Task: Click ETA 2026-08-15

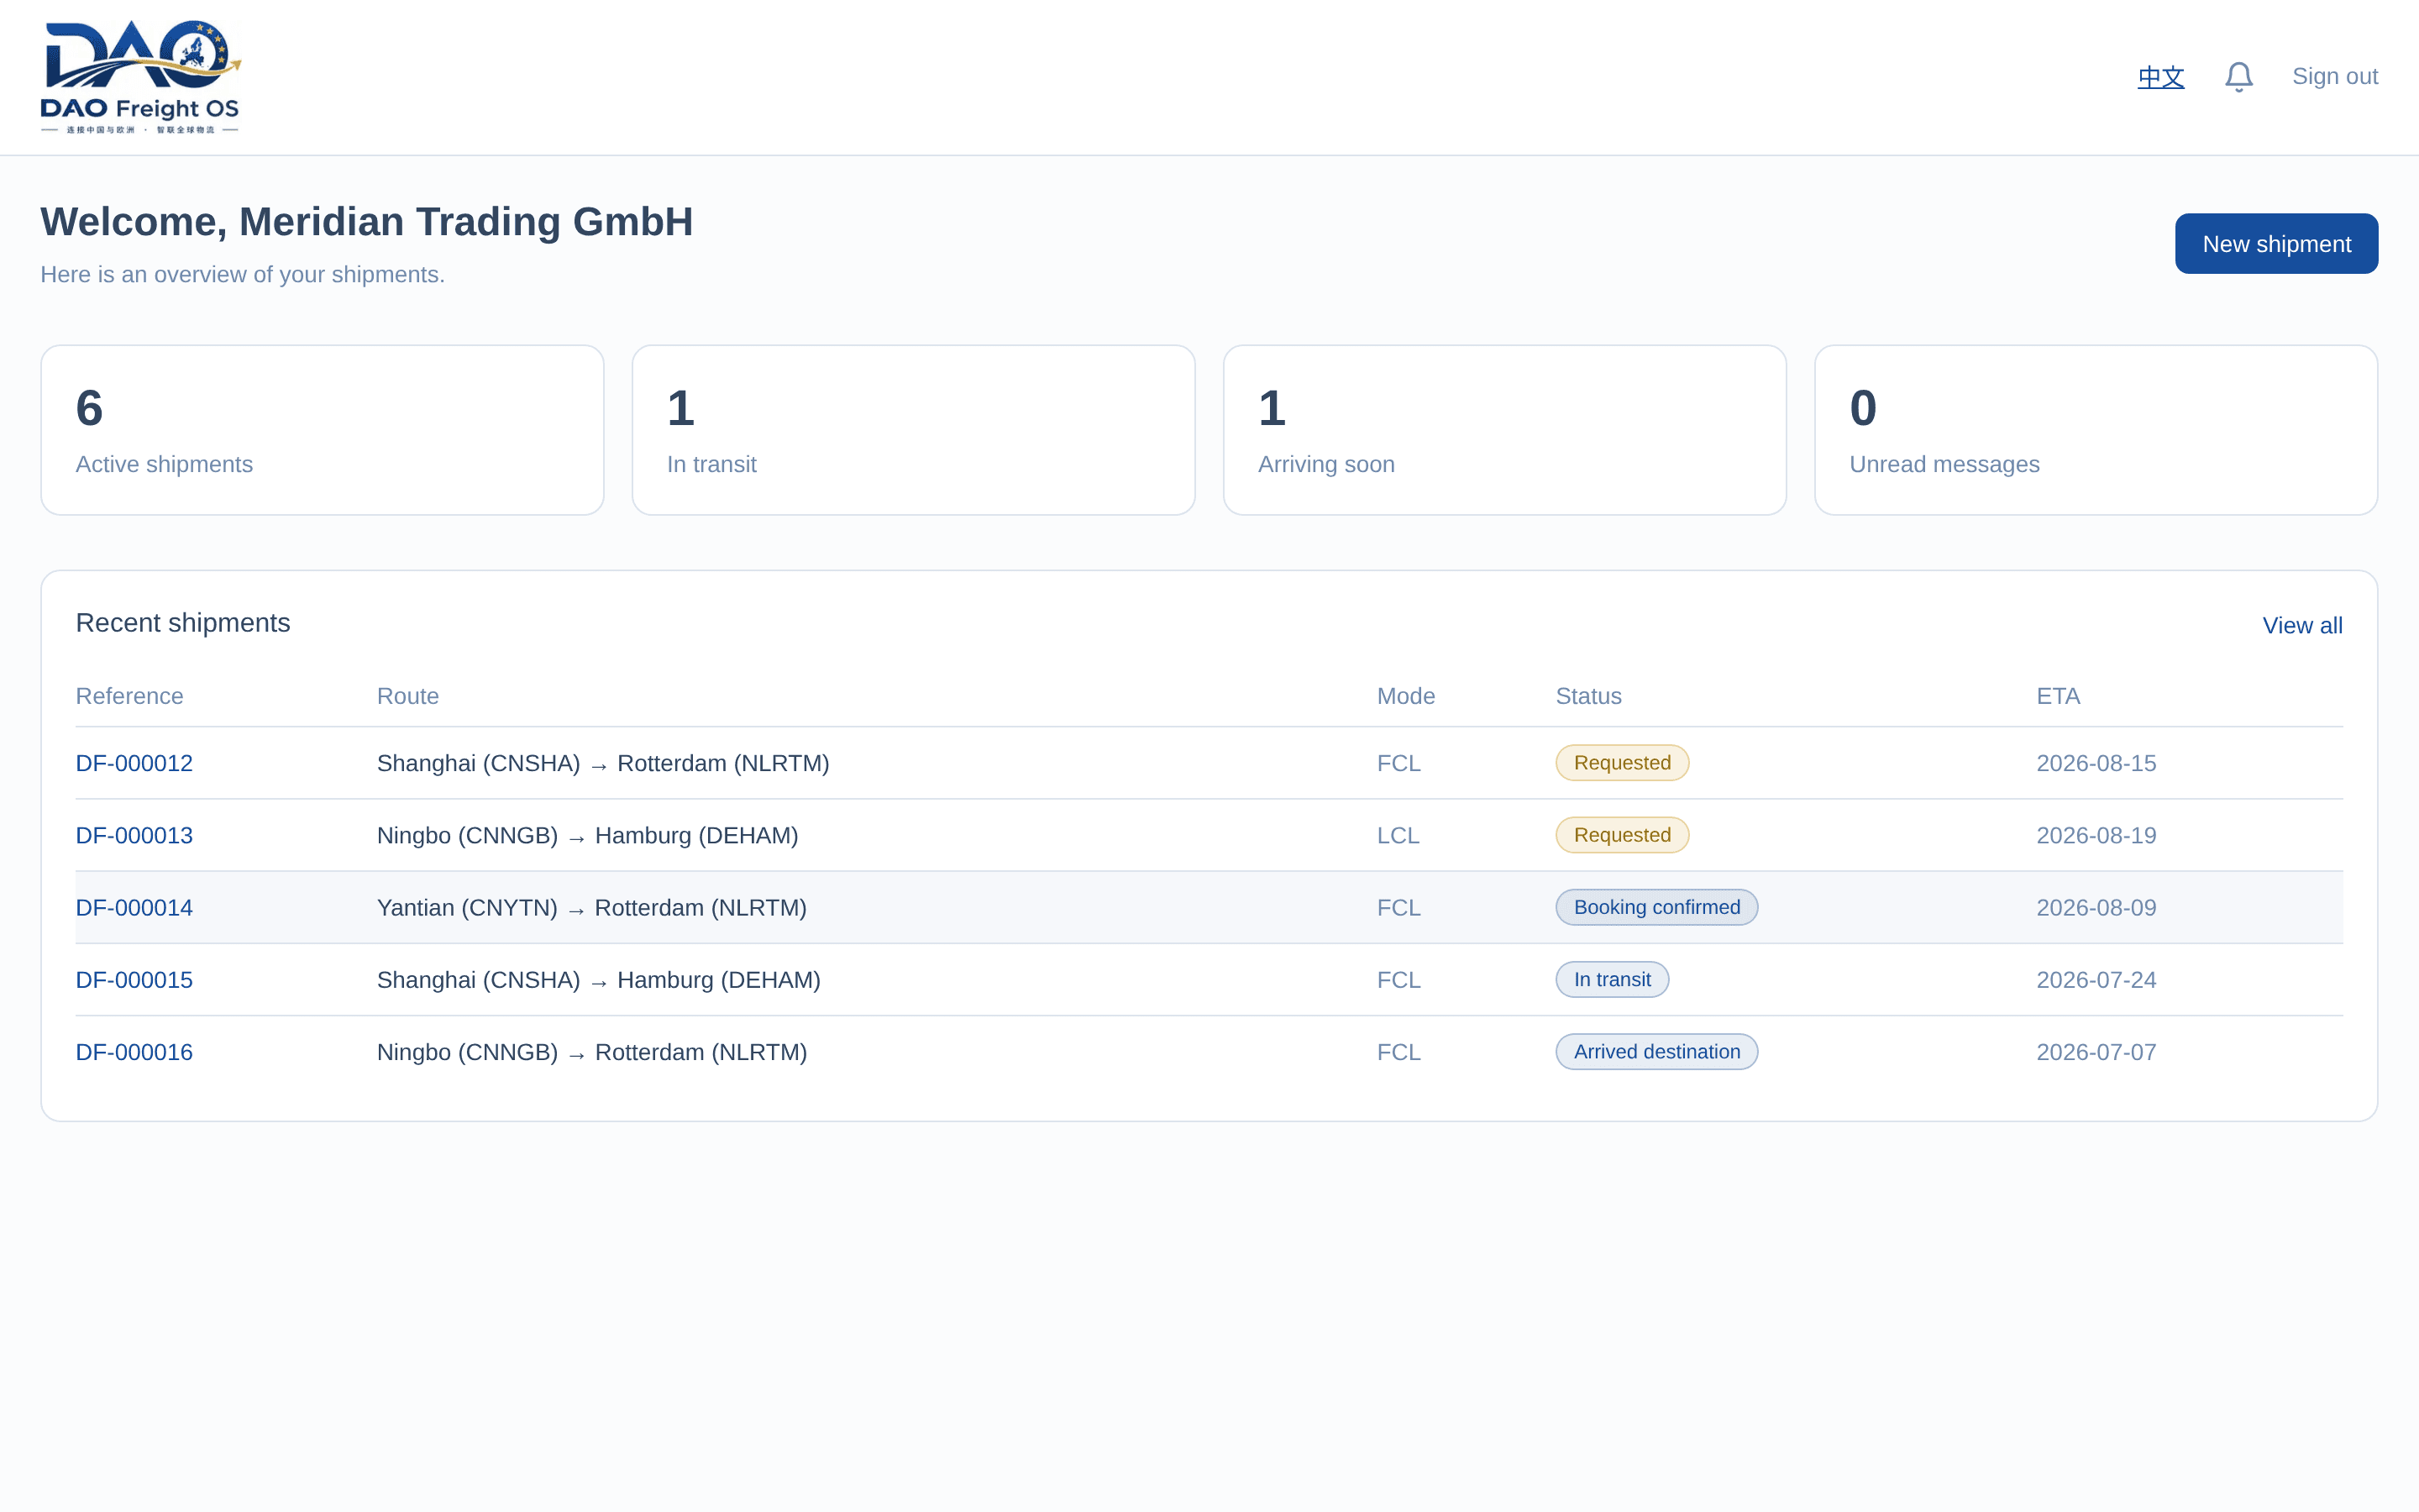Action: (2096, 763)
